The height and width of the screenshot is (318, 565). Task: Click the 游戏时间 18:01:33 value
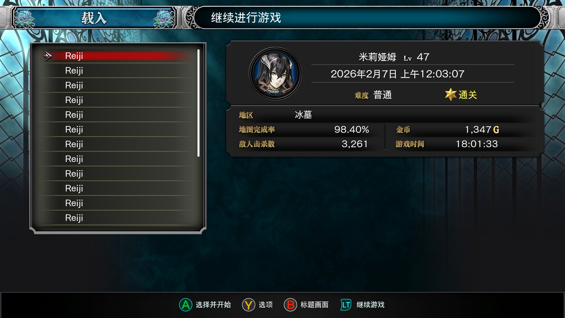[477, 144]
